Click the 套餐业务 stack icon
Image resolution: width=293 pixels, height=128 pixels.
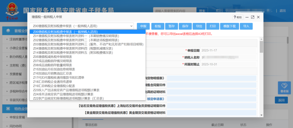[8, 31]
